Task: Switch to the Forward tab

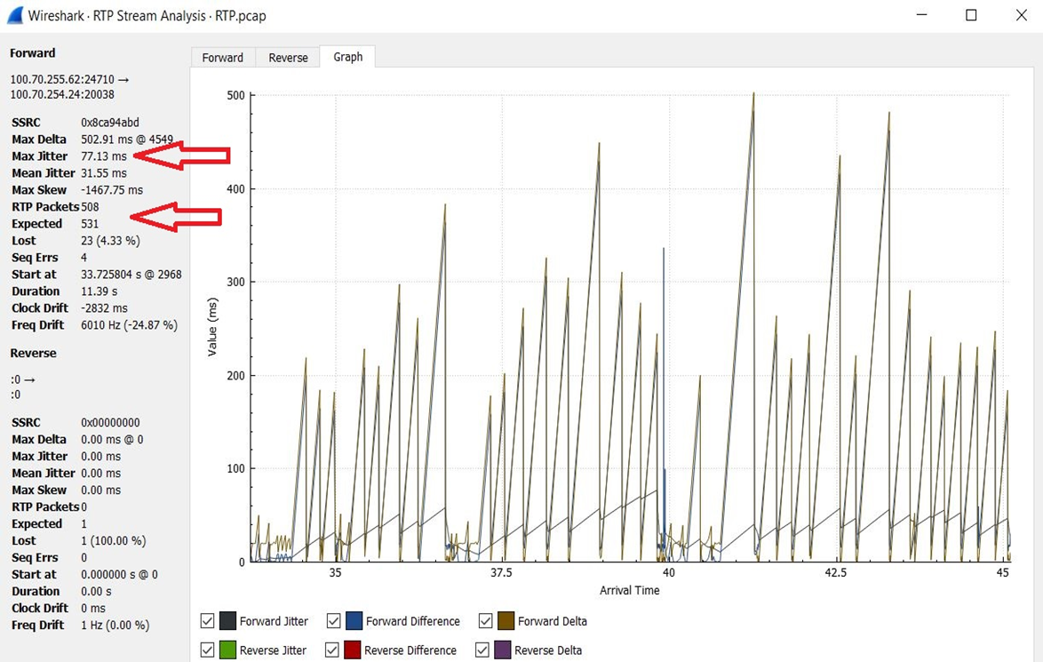Action: (222, 57)
